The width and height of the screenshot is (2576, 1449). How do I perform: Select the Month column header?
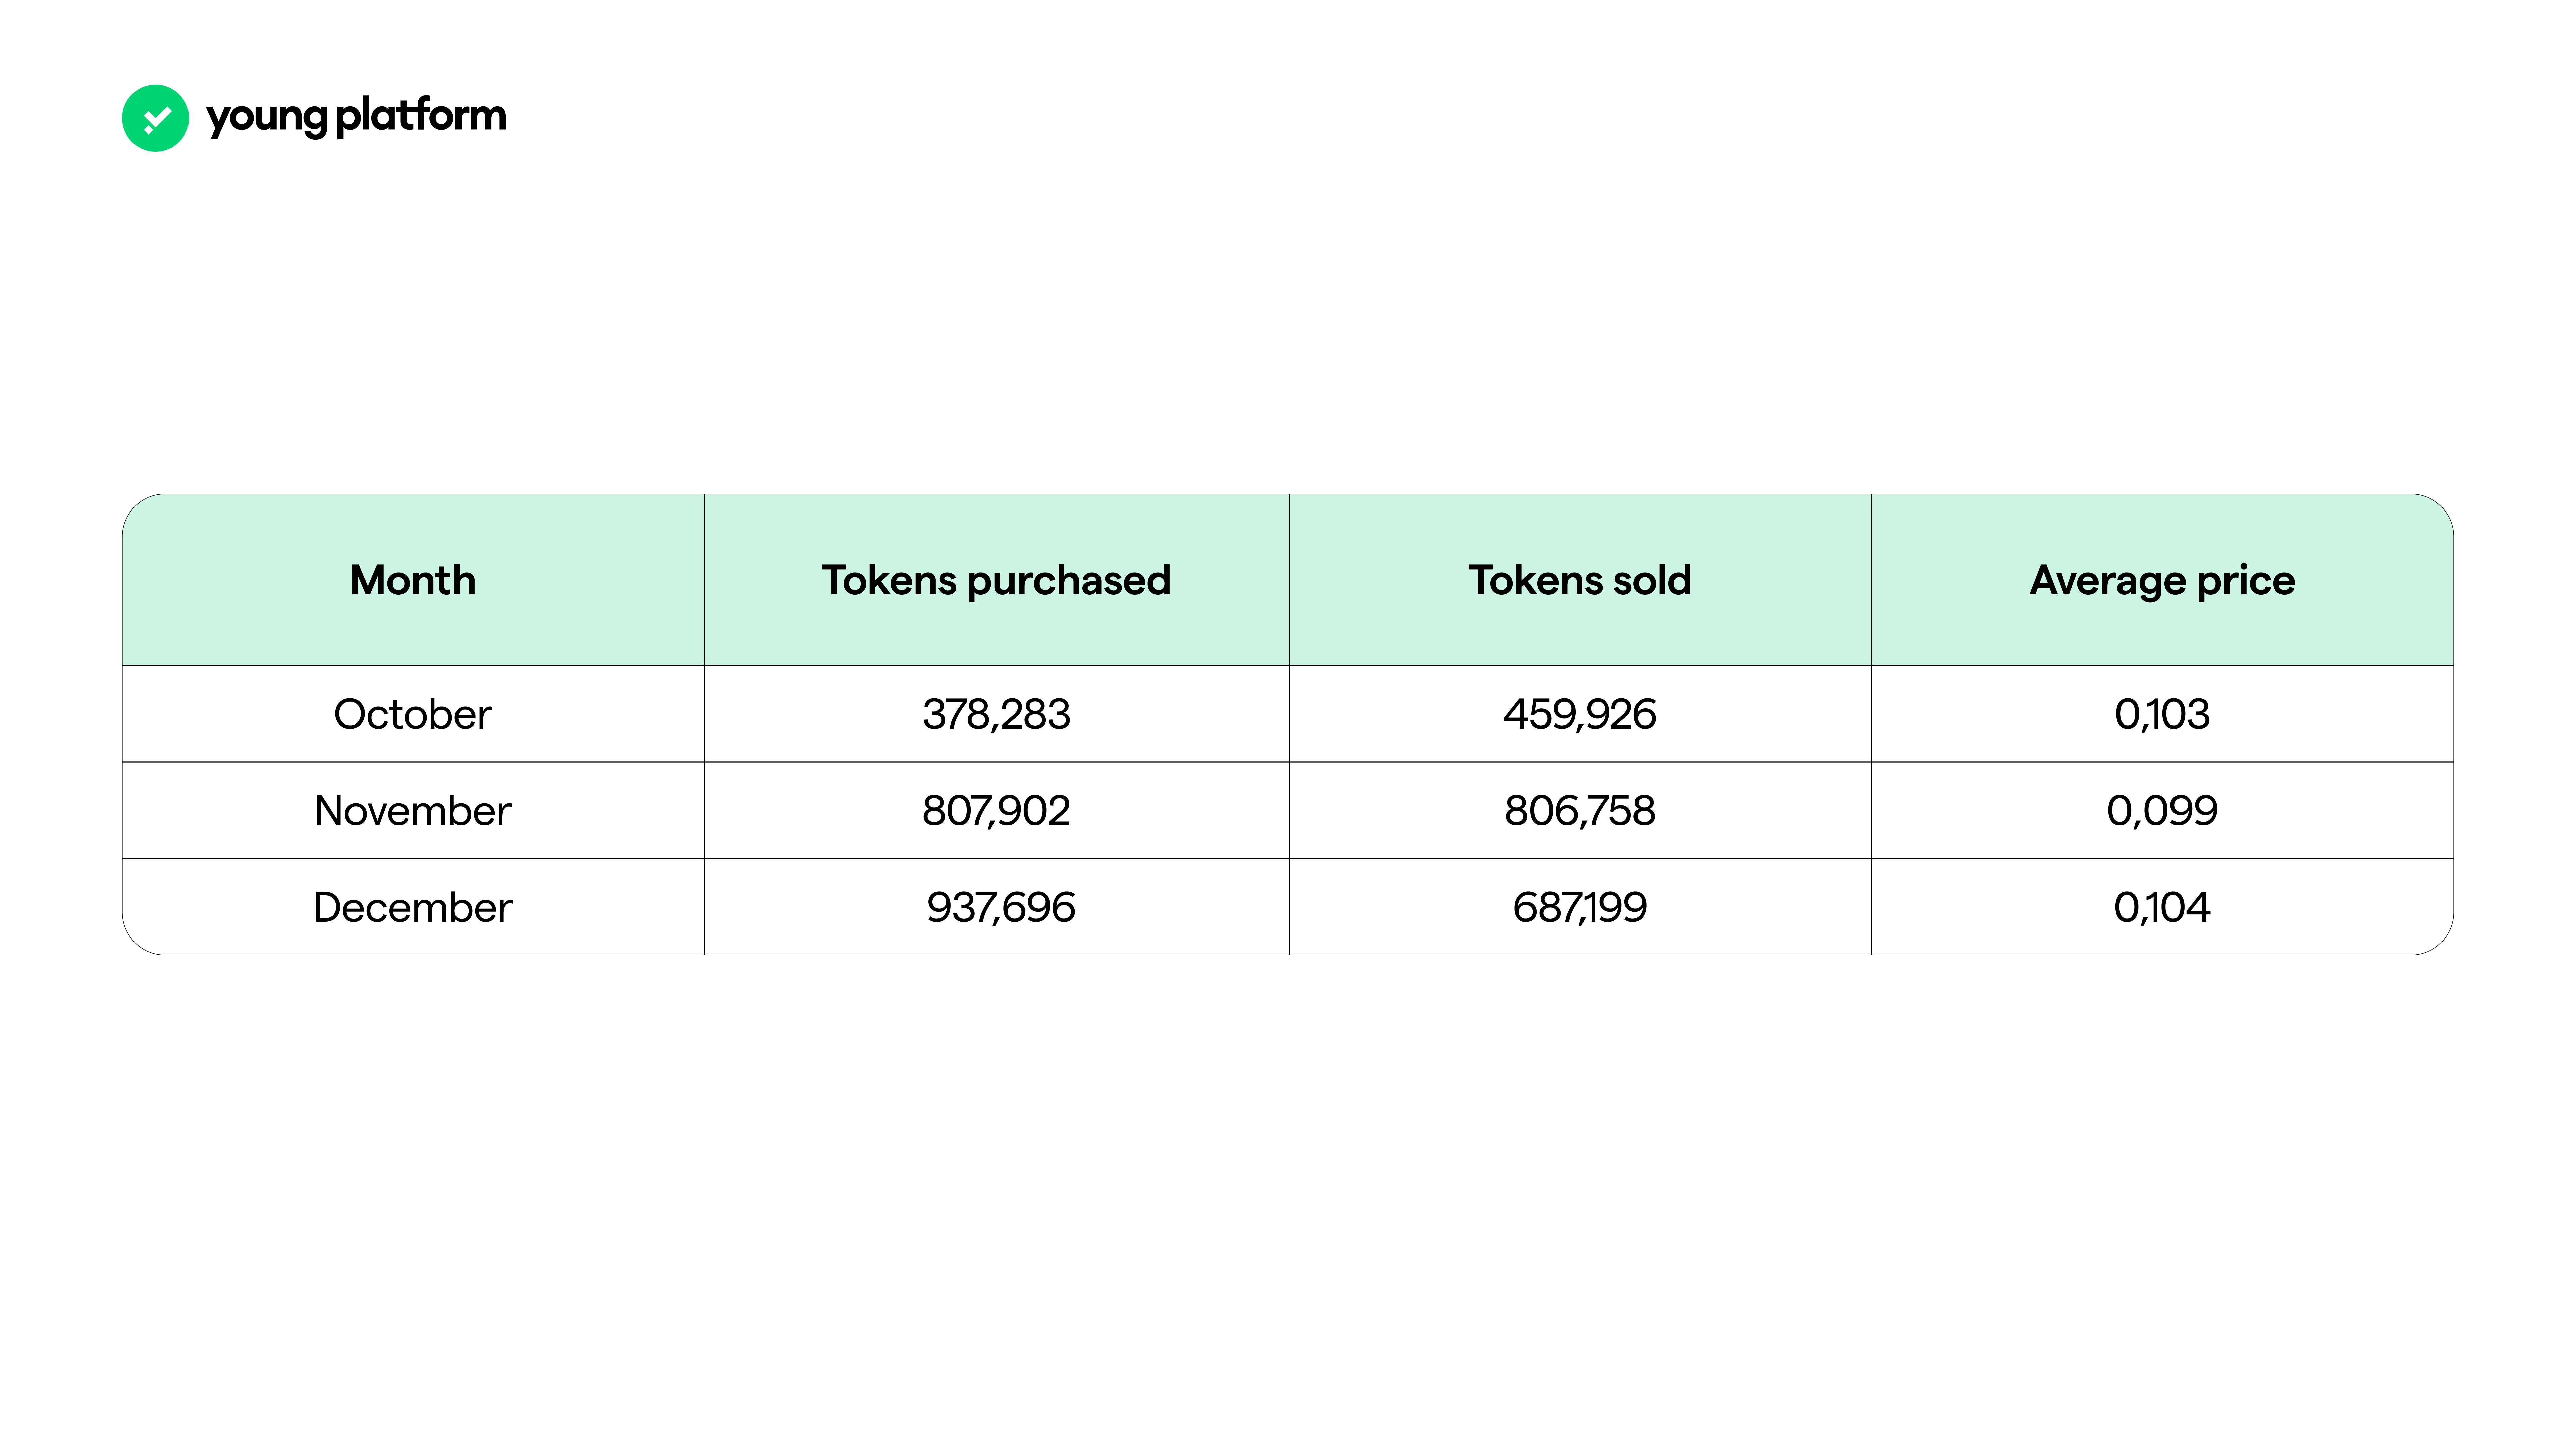coord(412,580)
